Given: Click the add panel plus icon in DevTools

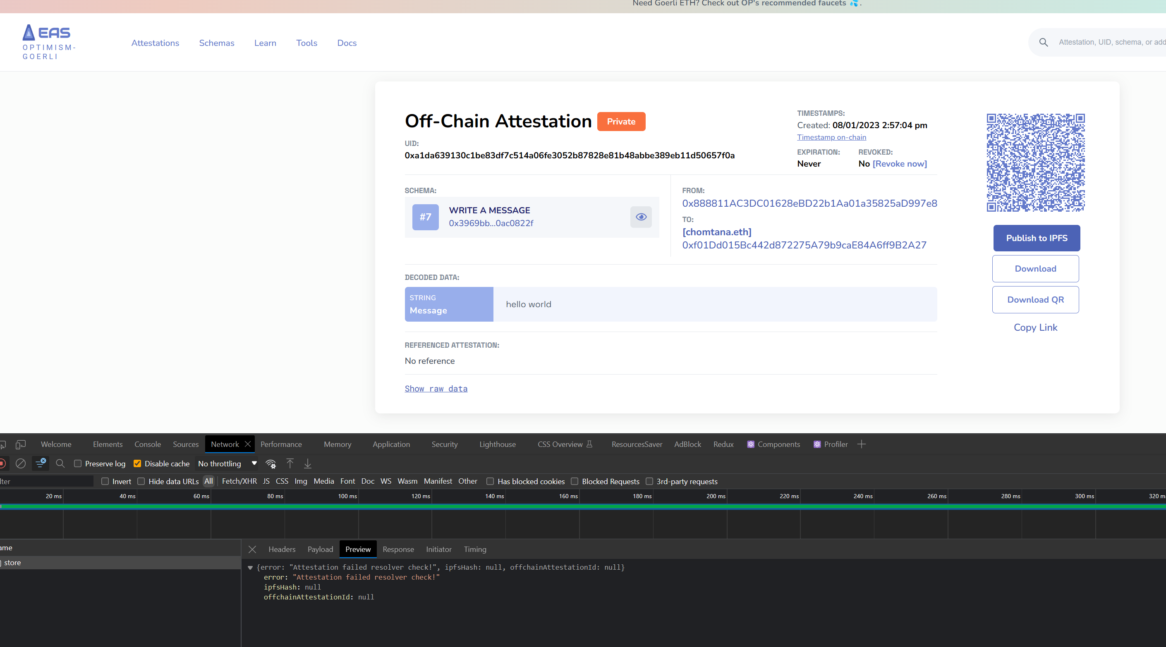Looking at the screenshot, I should coord(862,444).
